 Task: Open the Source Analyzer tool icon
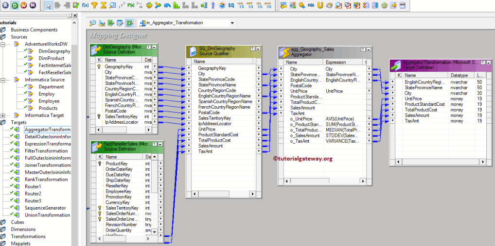pos(93,23)
